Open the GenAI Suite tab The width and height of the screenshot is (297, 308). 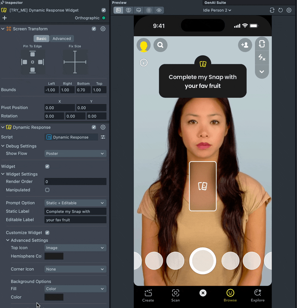(x=215, y=2)
